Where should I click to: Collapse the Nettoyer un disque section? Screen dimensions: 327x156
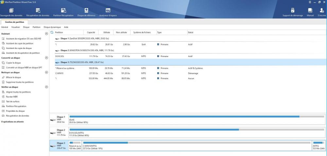click(x=46, y=72)
